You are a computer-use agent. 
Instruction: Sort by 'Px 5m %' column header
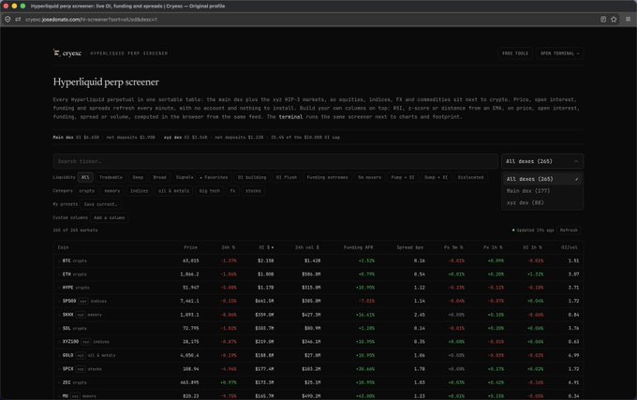[453, 247]
